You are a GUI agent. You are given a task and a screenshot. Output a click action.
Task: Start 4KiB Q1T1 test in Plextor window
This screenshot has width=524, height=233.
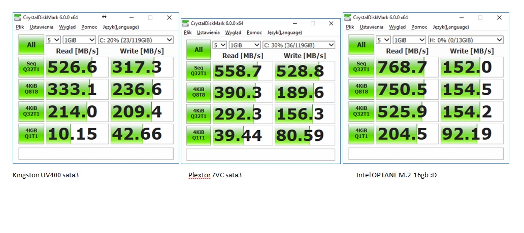pyautogui.click(x=199, y=135)
